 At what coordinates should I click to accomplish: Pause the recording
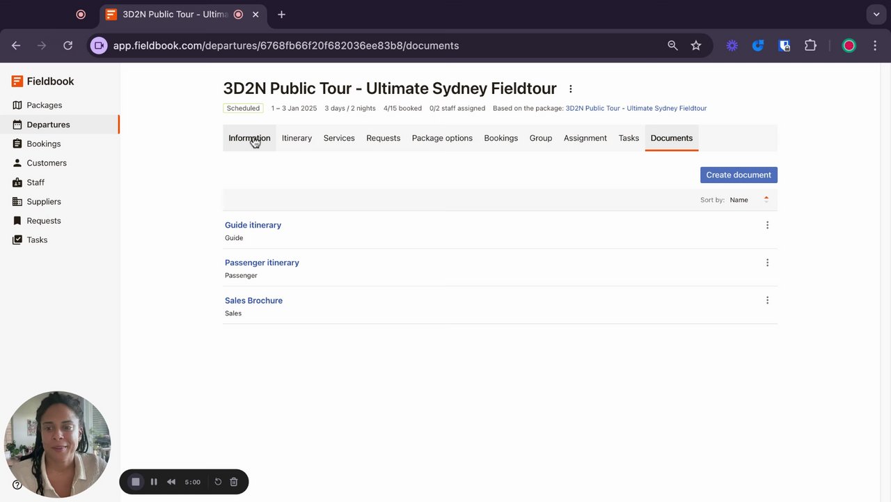pos(154,482)
